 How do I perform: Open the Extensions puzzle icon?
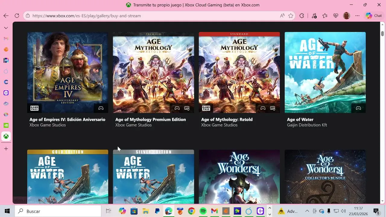[x=302, y=16]
